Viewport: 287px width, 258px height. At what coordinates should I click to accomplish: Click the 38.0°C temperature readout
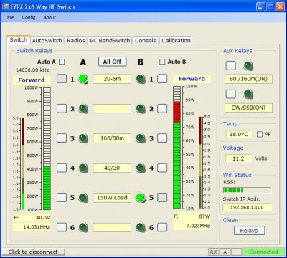(x=238, y=134)
